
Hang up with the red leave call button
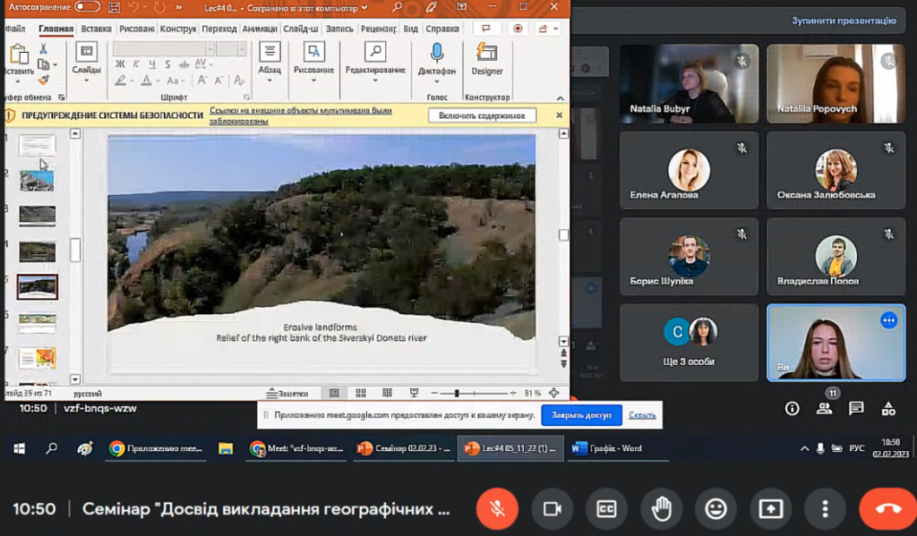887,508
